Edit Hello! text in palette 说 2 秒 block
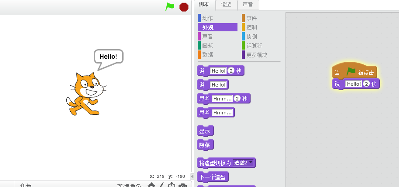 point(218,71)
